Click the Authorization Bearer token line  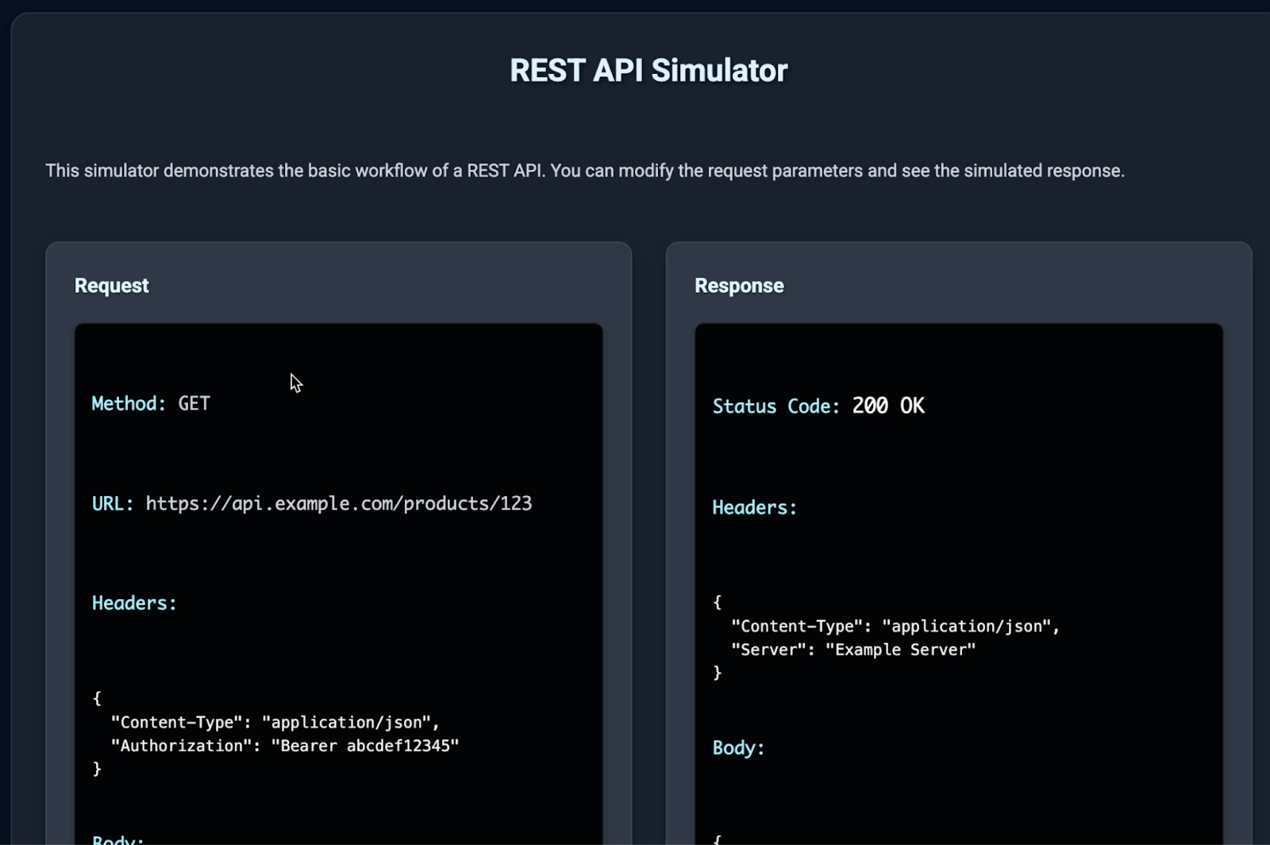284,746
